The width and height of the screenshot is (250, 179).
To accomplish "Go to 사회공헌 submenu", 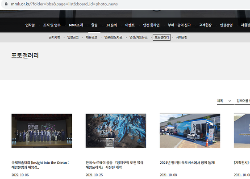I will (x=181, y=38).
